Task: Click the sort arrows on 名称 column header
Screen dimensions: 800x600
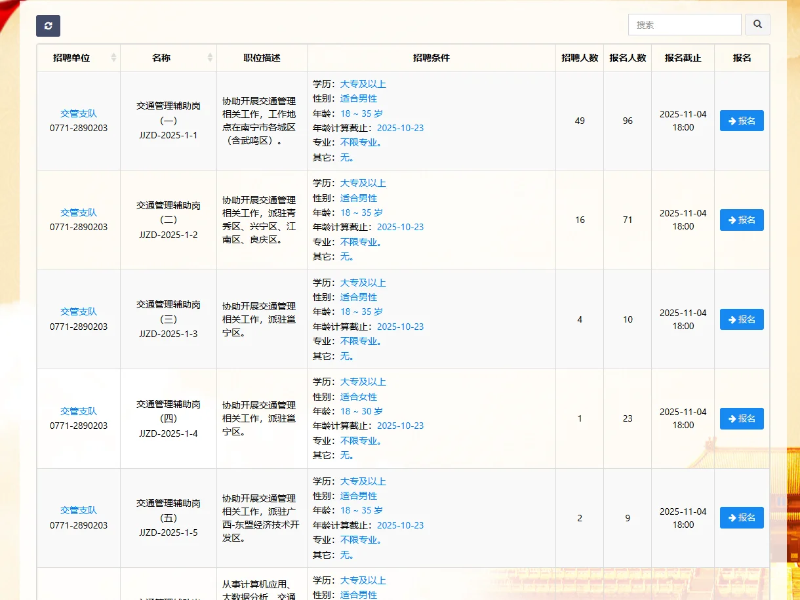Action: tap(210, 57)
